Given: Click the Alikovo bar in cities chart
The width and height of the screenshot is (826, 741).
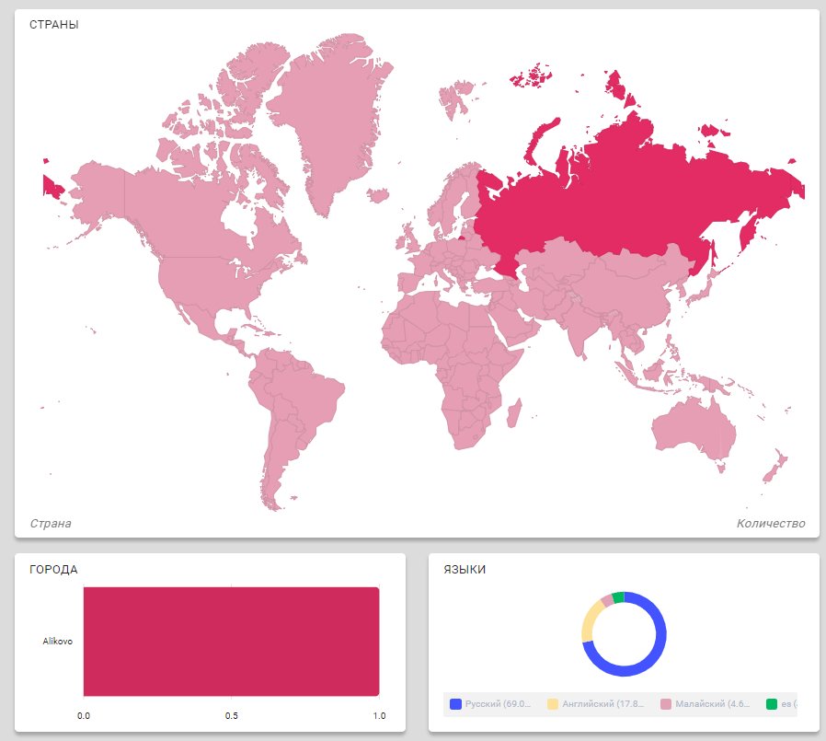Looking at the screenshot, I should pos(231,642).
